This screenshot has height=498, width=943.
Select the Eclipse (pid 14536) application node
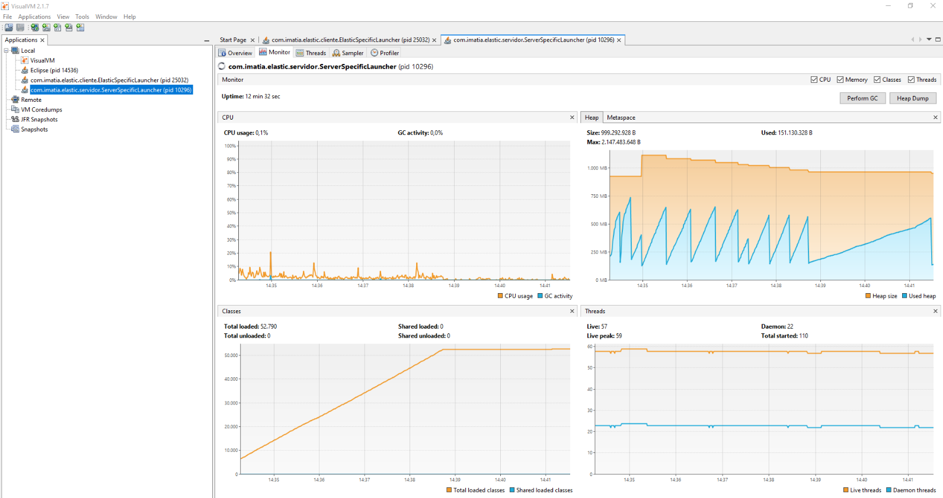pyautogui.click(x=54, y=70)
